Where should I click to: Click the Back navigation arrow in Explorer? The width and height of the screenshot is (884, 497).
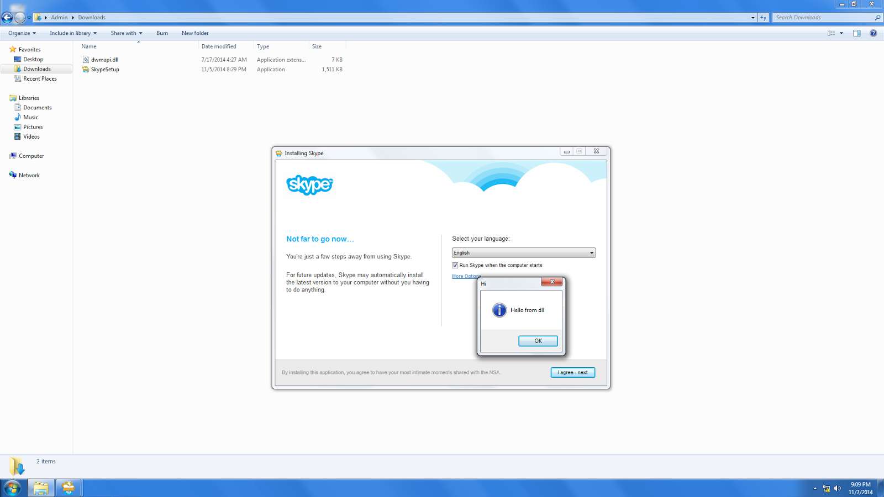point(7,18)
